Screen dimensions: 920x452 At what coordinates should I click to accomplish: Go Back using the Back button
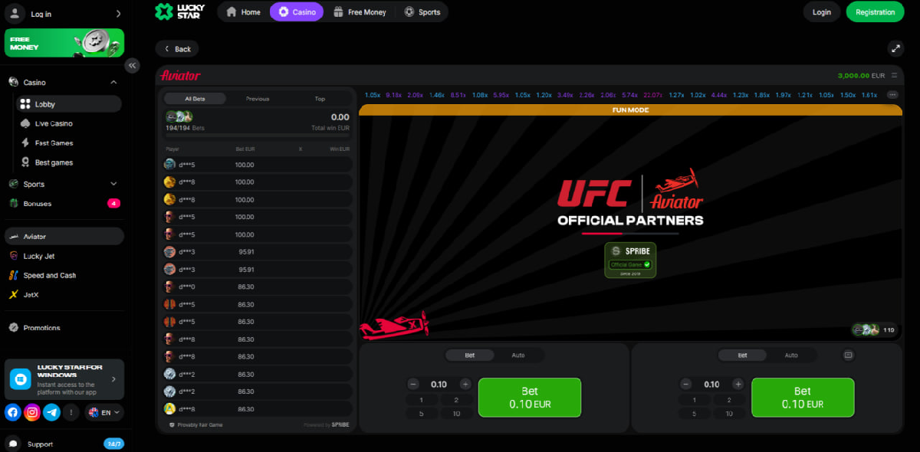[x=177, y=49]
